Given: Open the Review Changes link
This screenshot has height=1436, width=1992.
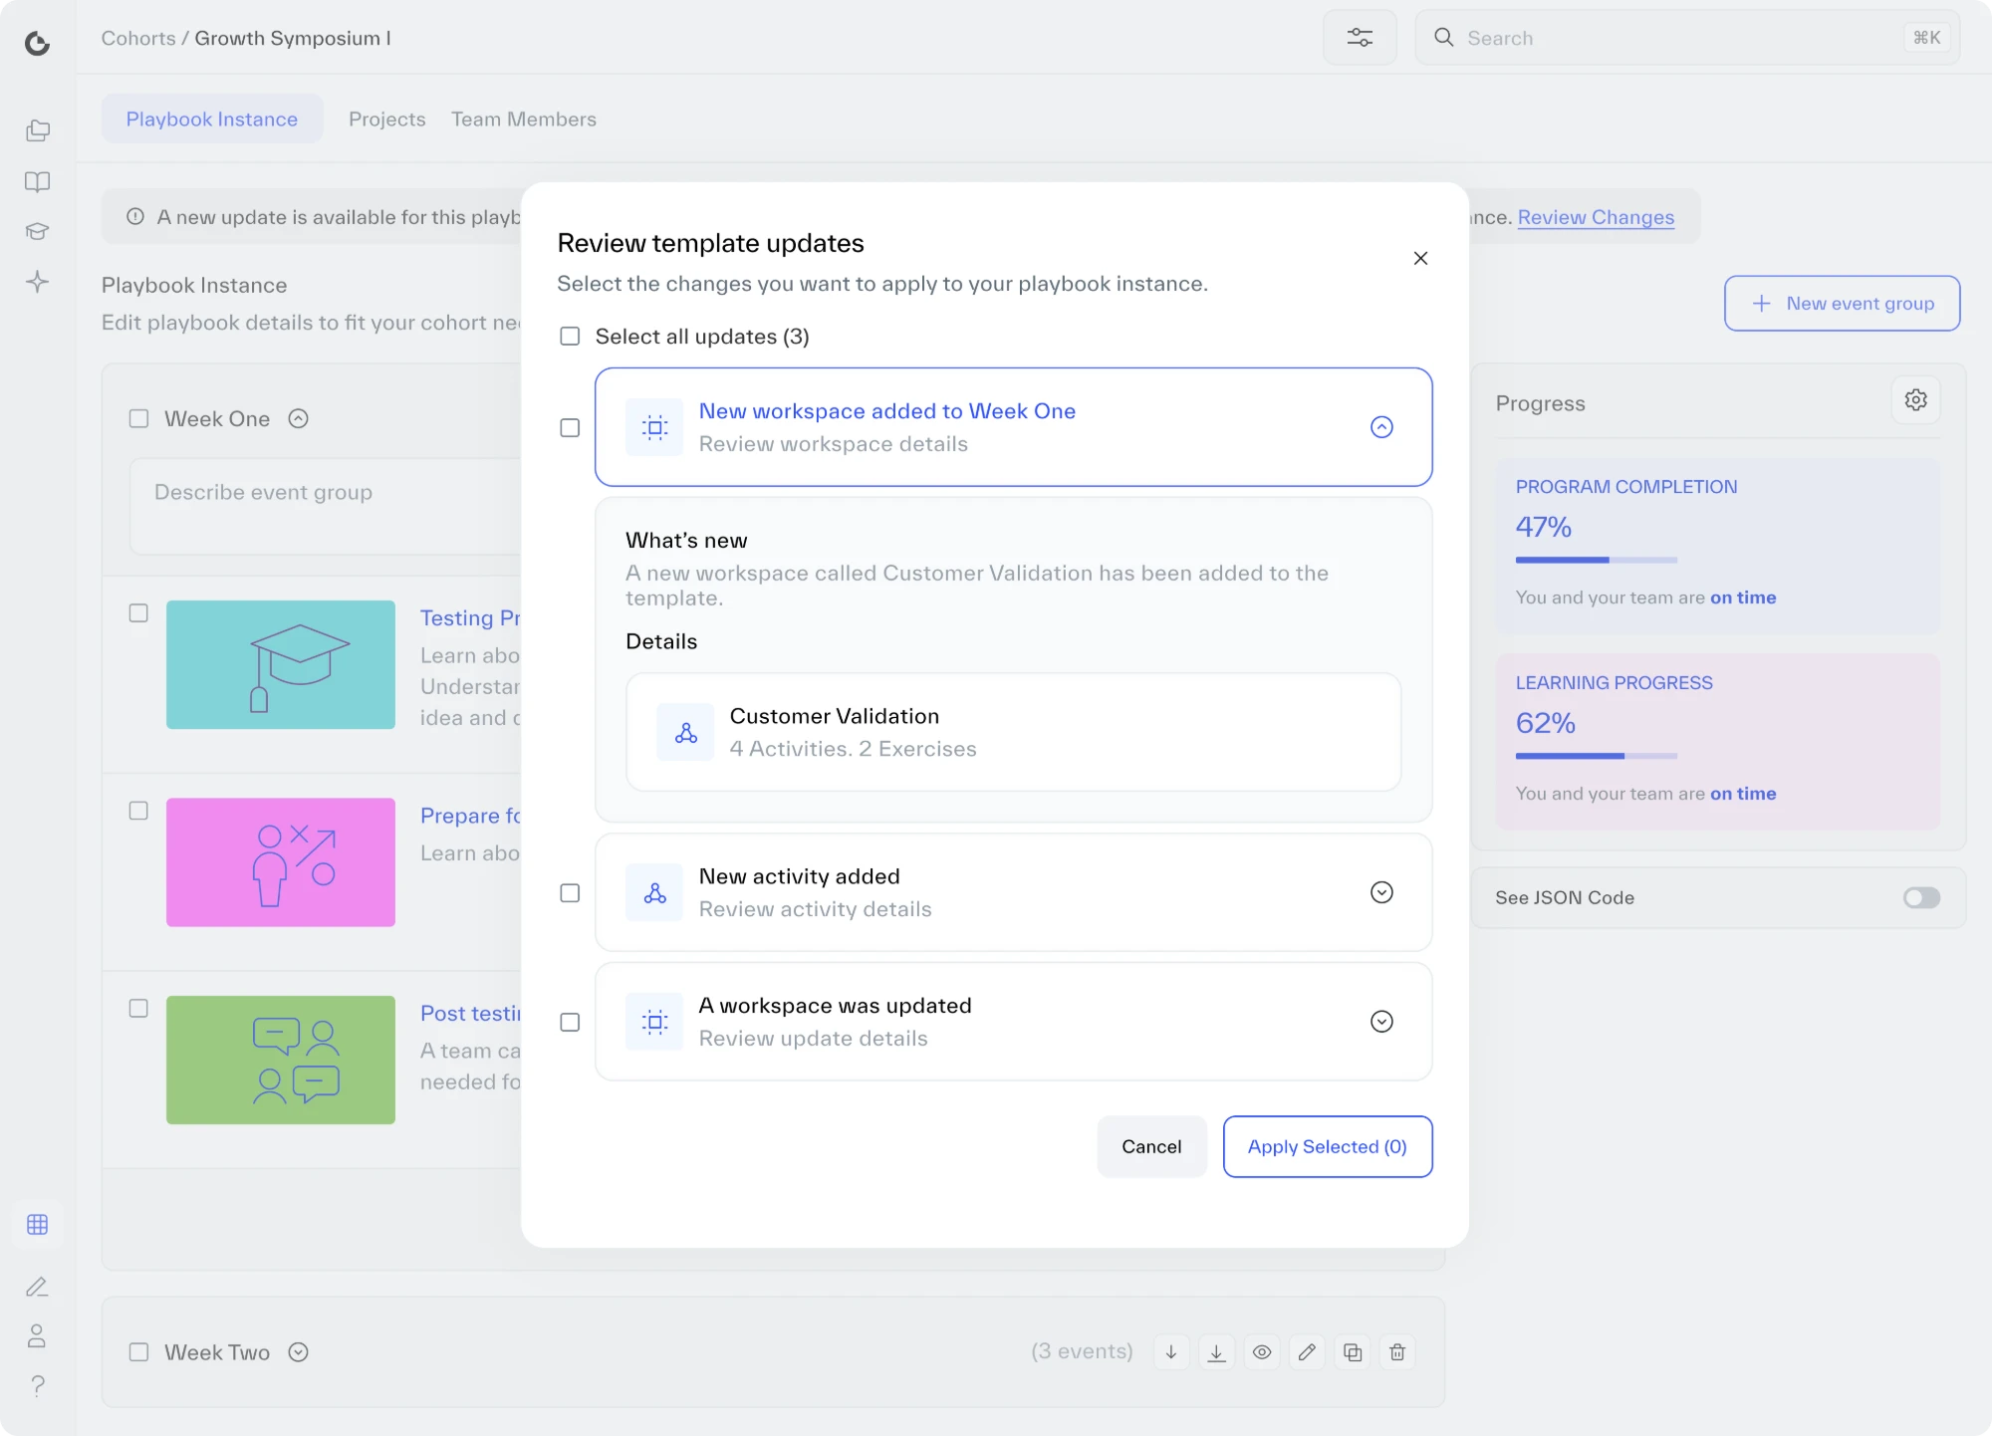Looking at the screenshot, I should coord(1596,217).
